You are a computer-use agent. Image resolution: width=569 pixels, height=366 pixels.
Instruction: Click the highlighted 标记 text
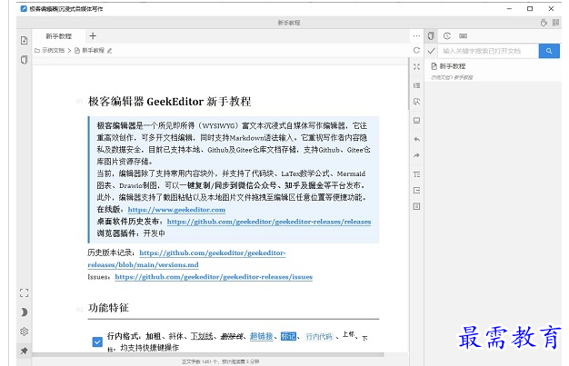point(288,336)
